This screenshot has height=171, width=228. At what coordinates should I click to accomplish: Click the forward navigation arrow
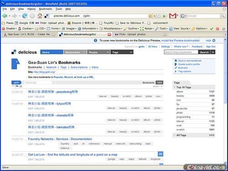coord(15,16)
